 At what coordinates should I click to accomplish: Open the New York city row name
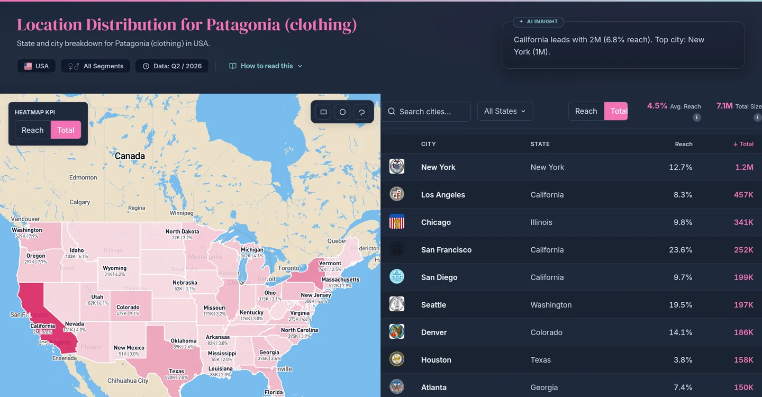[438, 167]
